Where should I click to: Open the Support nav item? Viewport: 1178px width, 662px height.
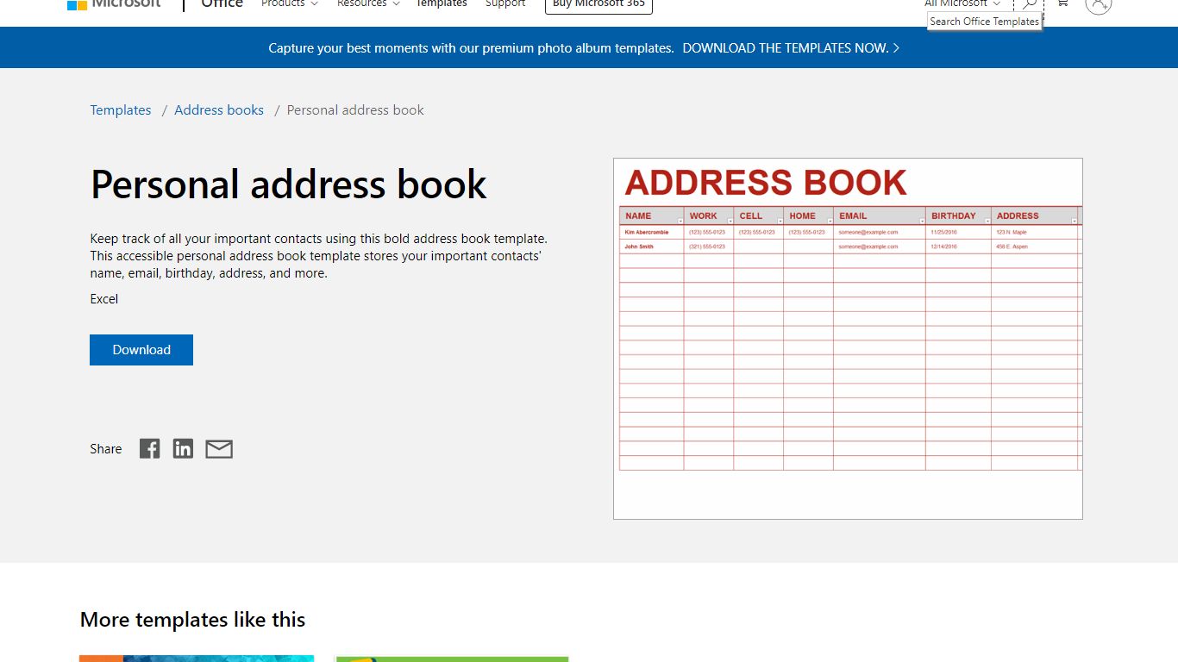point(505,3)
